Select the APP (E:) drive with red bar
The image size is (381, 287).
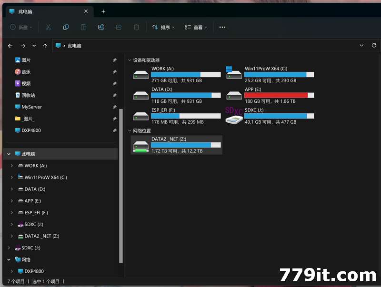[270, 95]
